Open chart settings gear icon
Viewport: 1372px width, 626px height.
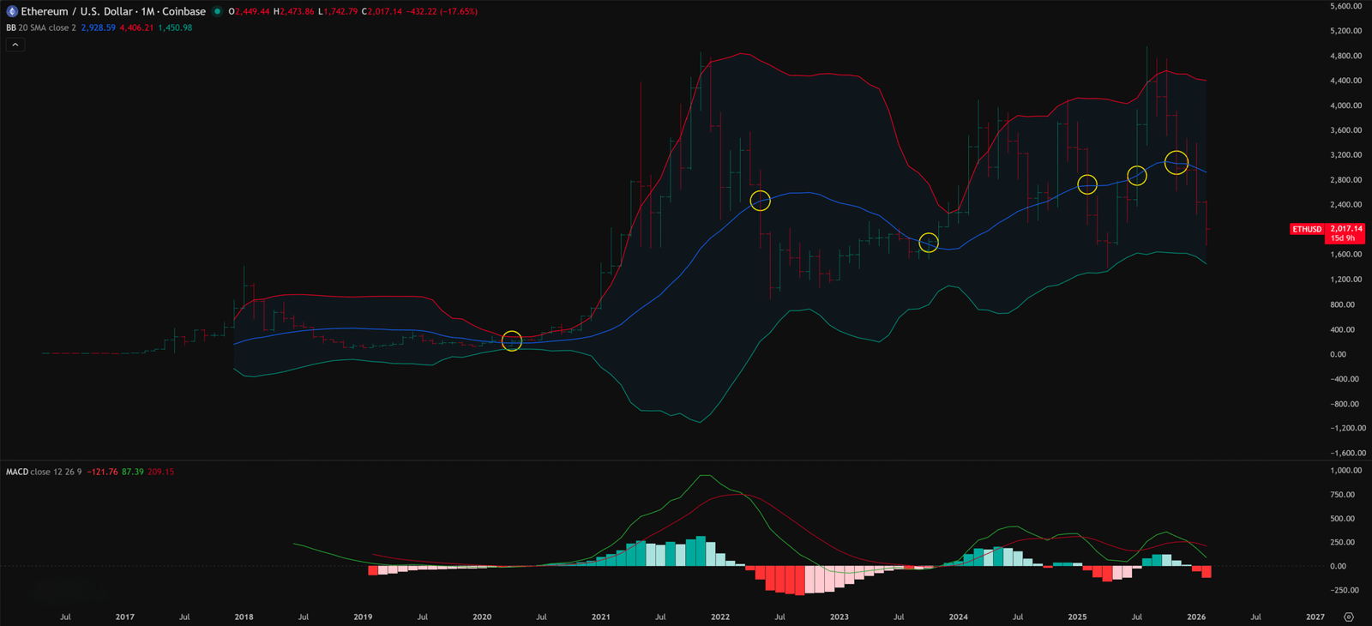pos(1349,617)
